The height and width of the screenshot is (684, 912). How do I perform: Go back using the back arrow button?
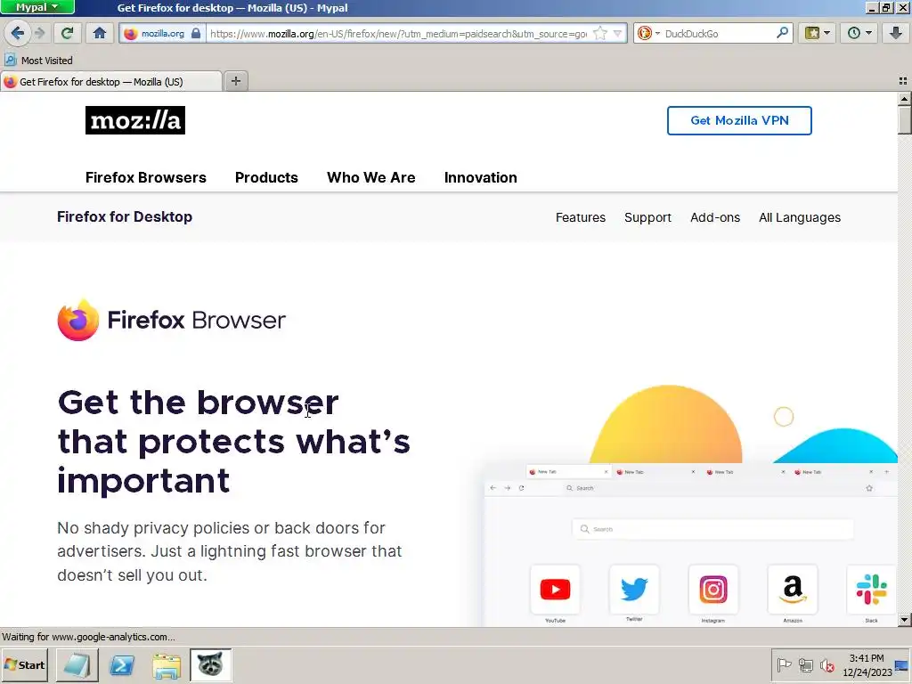18,33
